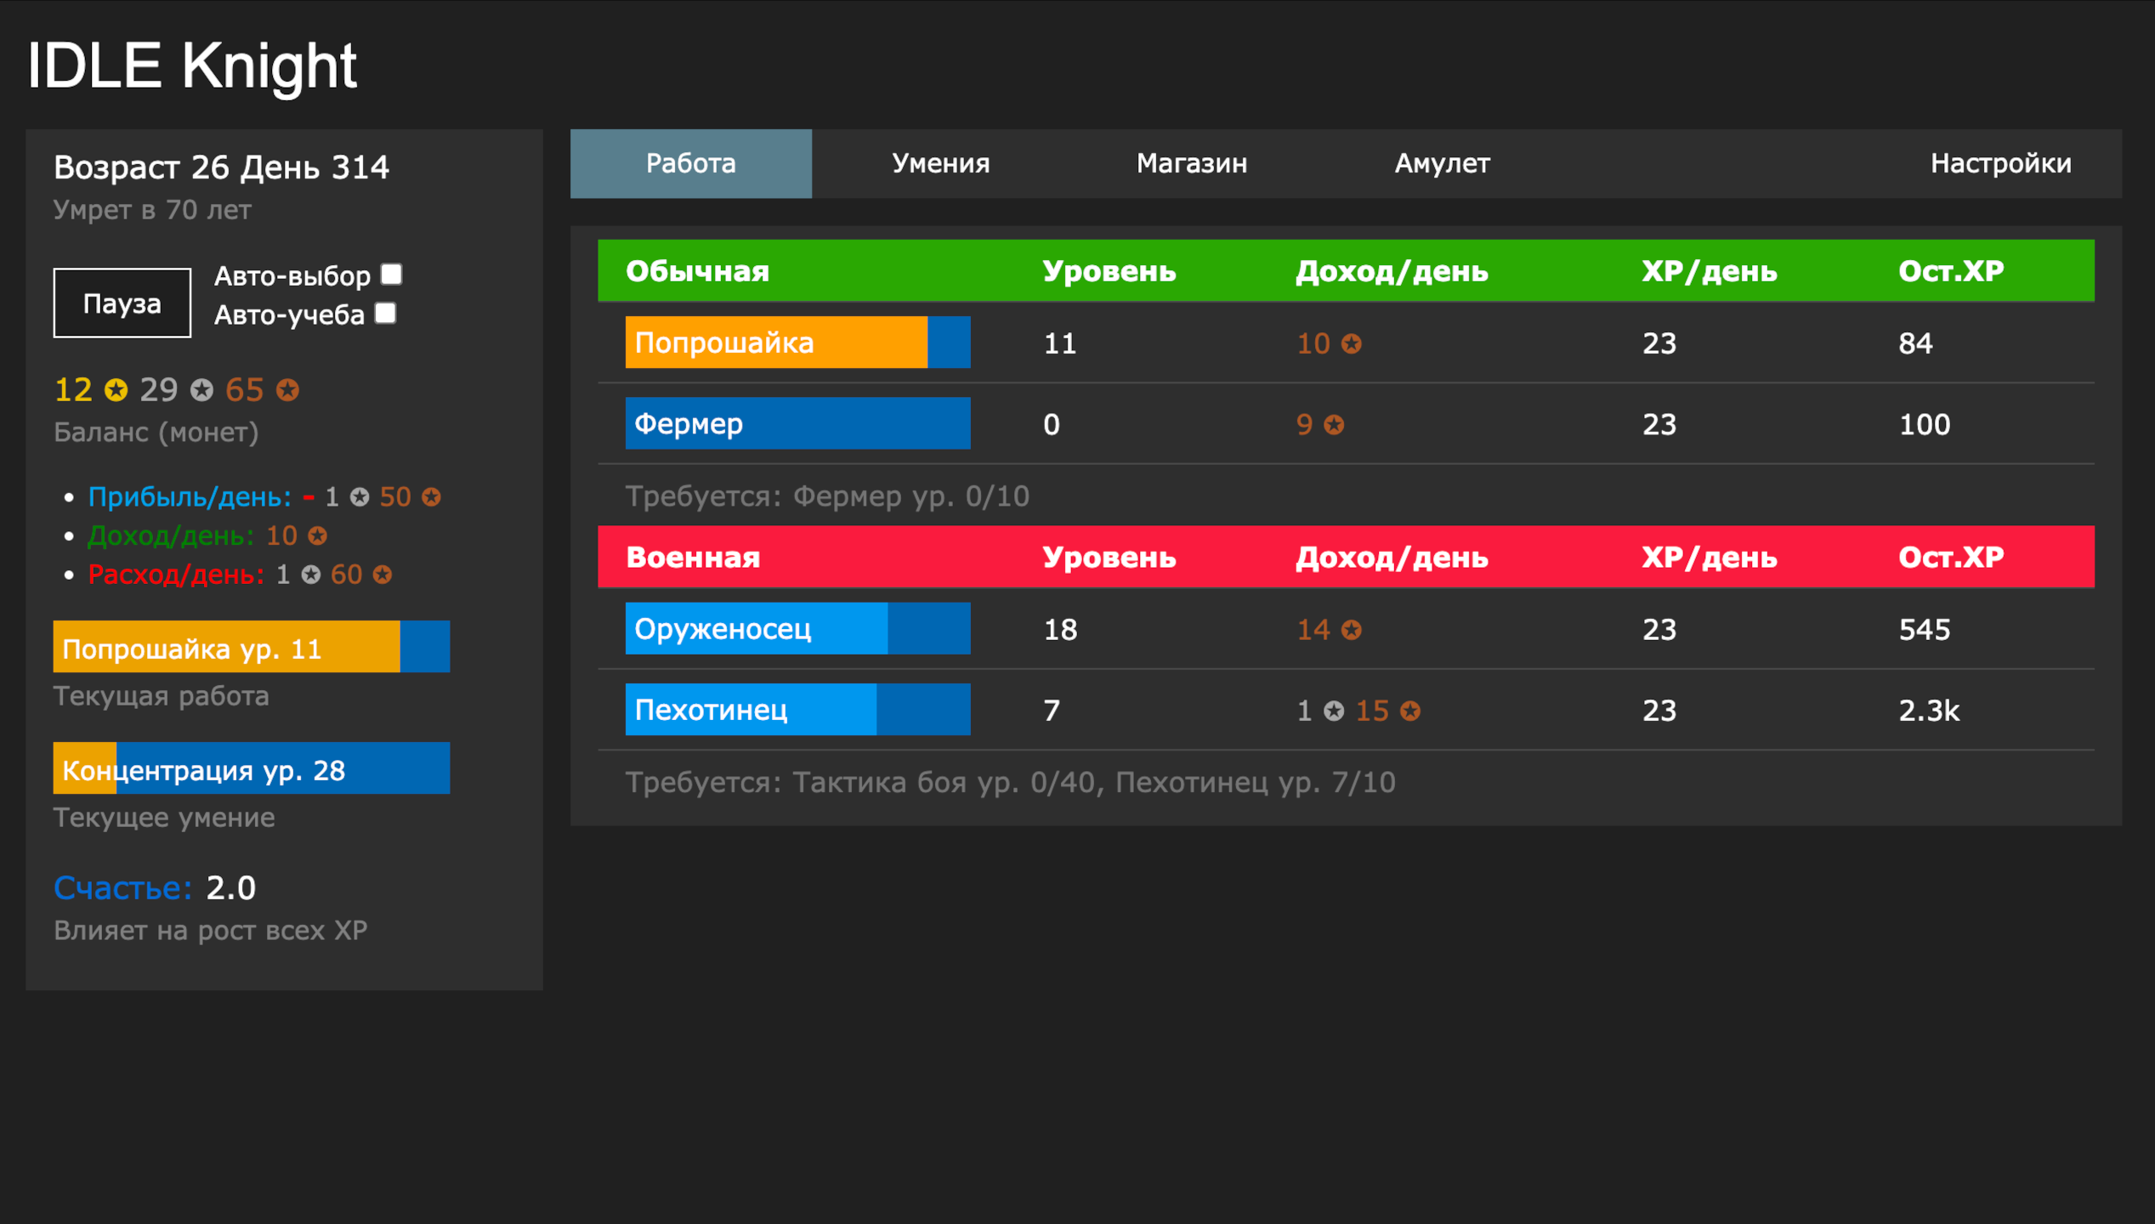Viewport: 2155px width, 1224px height.
Task: Click the coin icon in Оруженосец income column
Action: point(1352,630)
